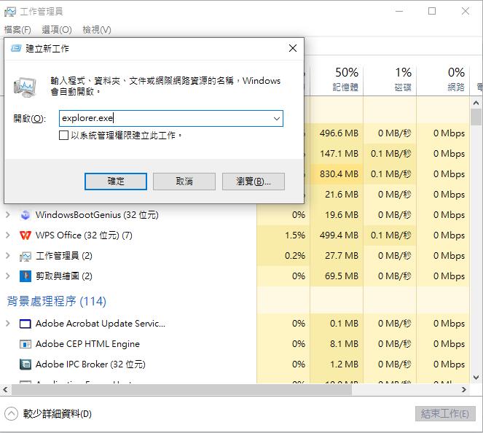This screenshot has height=433, width=483.
Task: Open the 檔案(F) menu
Action: click(x=17, y=30)
